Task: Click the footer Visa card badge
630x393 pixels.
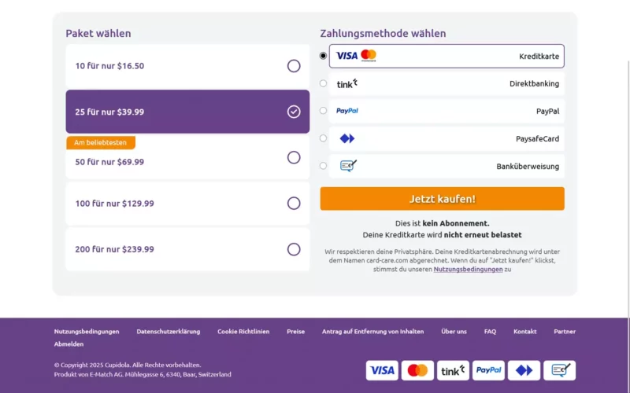Action: pyautogui.click(x=382, y=370)
